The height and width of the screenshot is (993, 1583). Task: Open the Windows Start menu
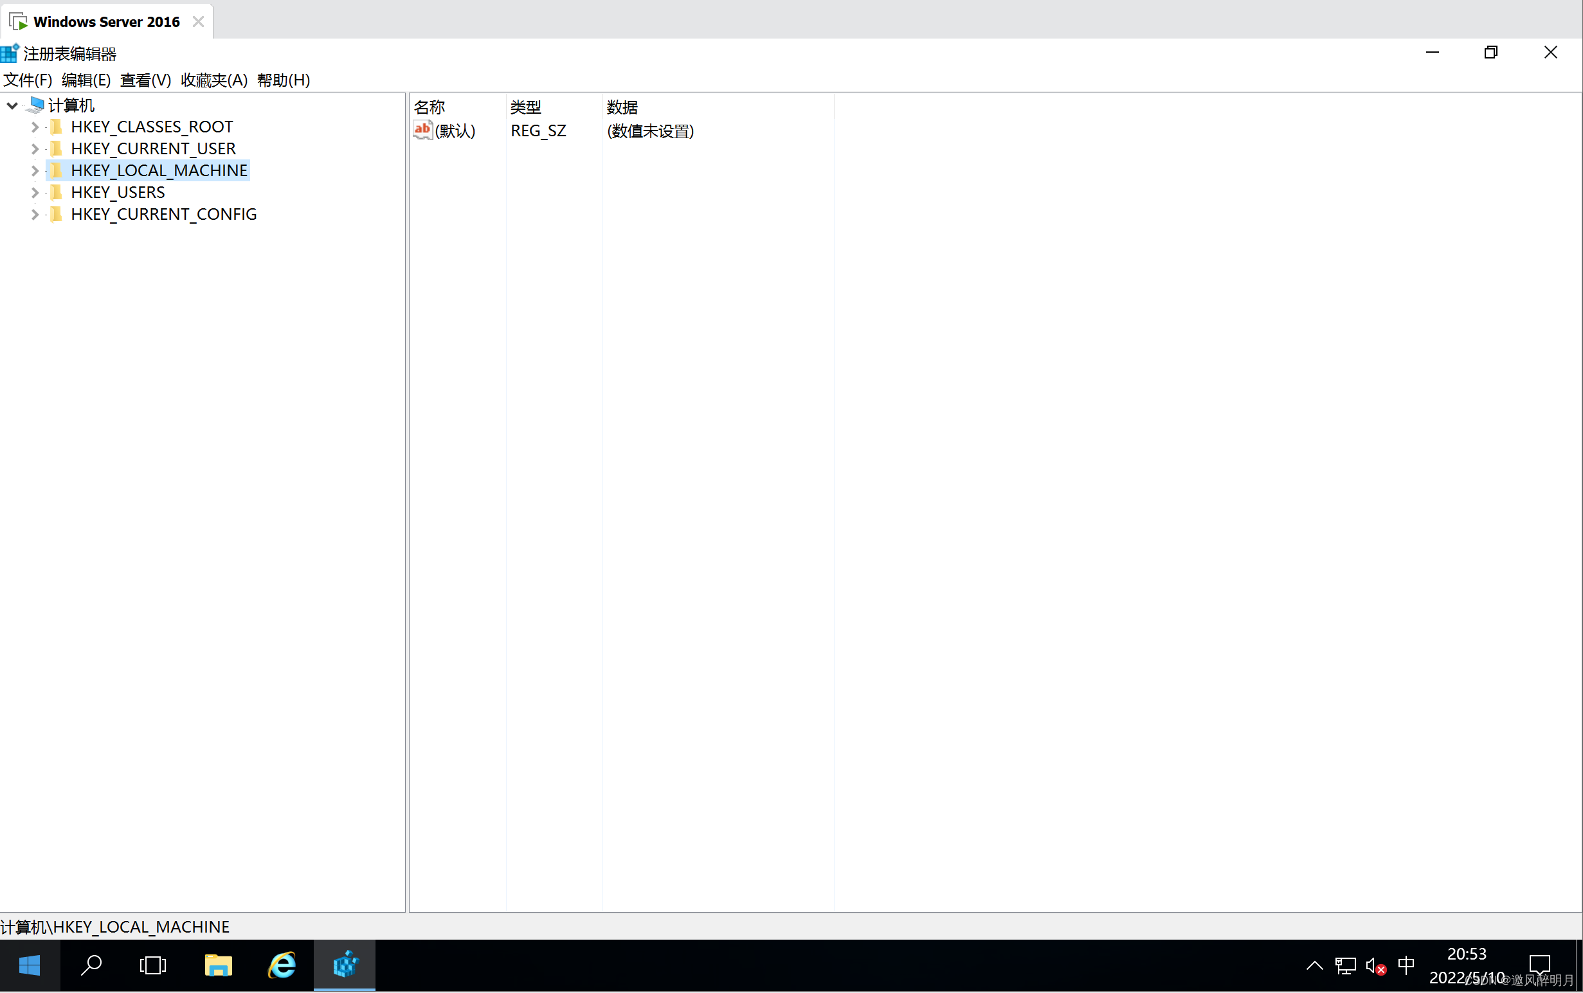(x=30, y=965)
